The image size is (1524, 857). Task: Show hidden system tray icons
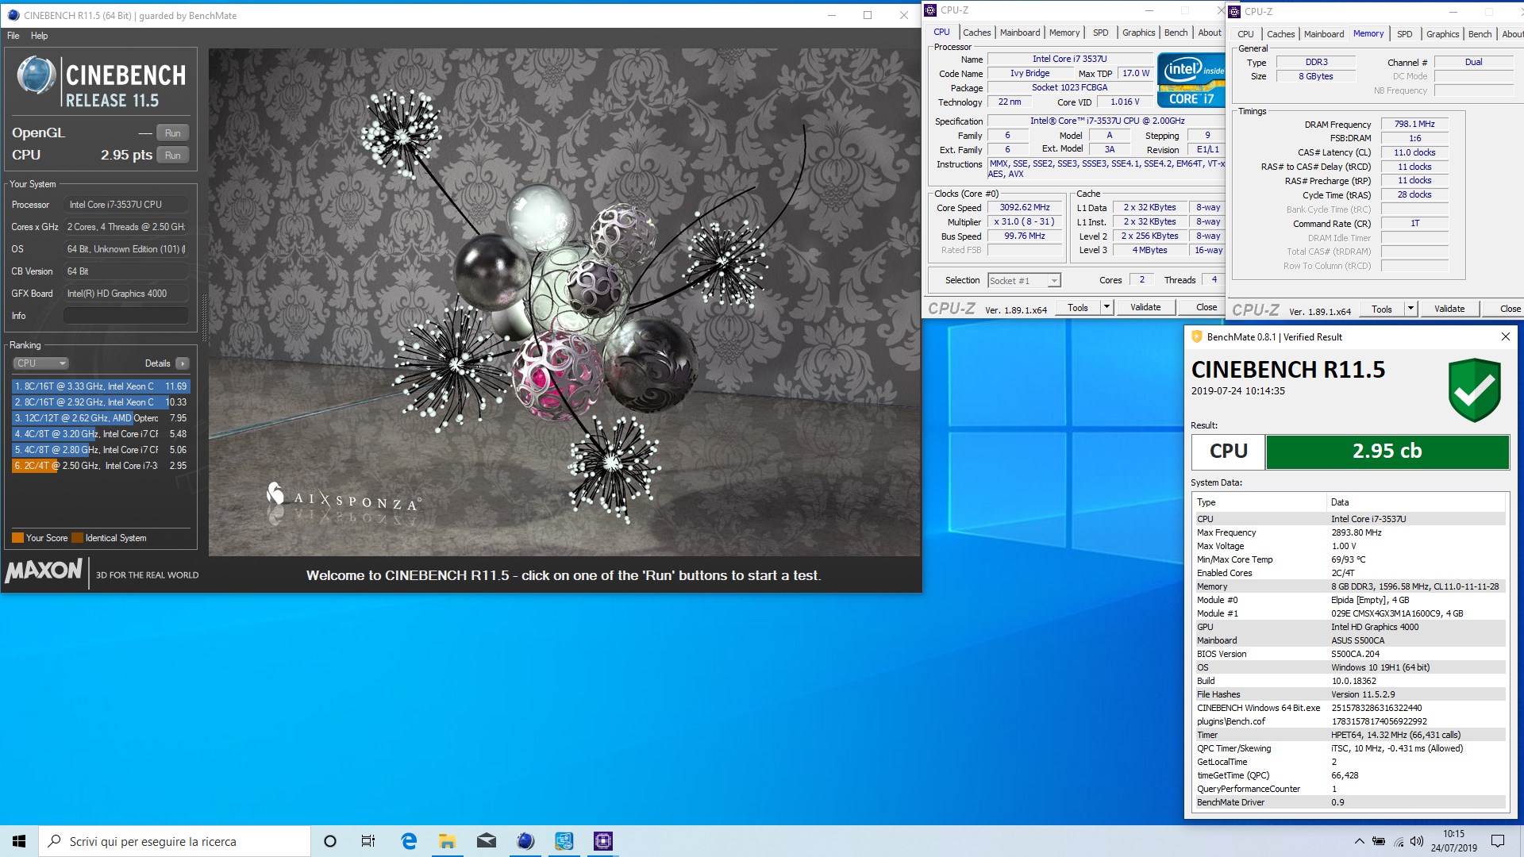click(1359, 841)
